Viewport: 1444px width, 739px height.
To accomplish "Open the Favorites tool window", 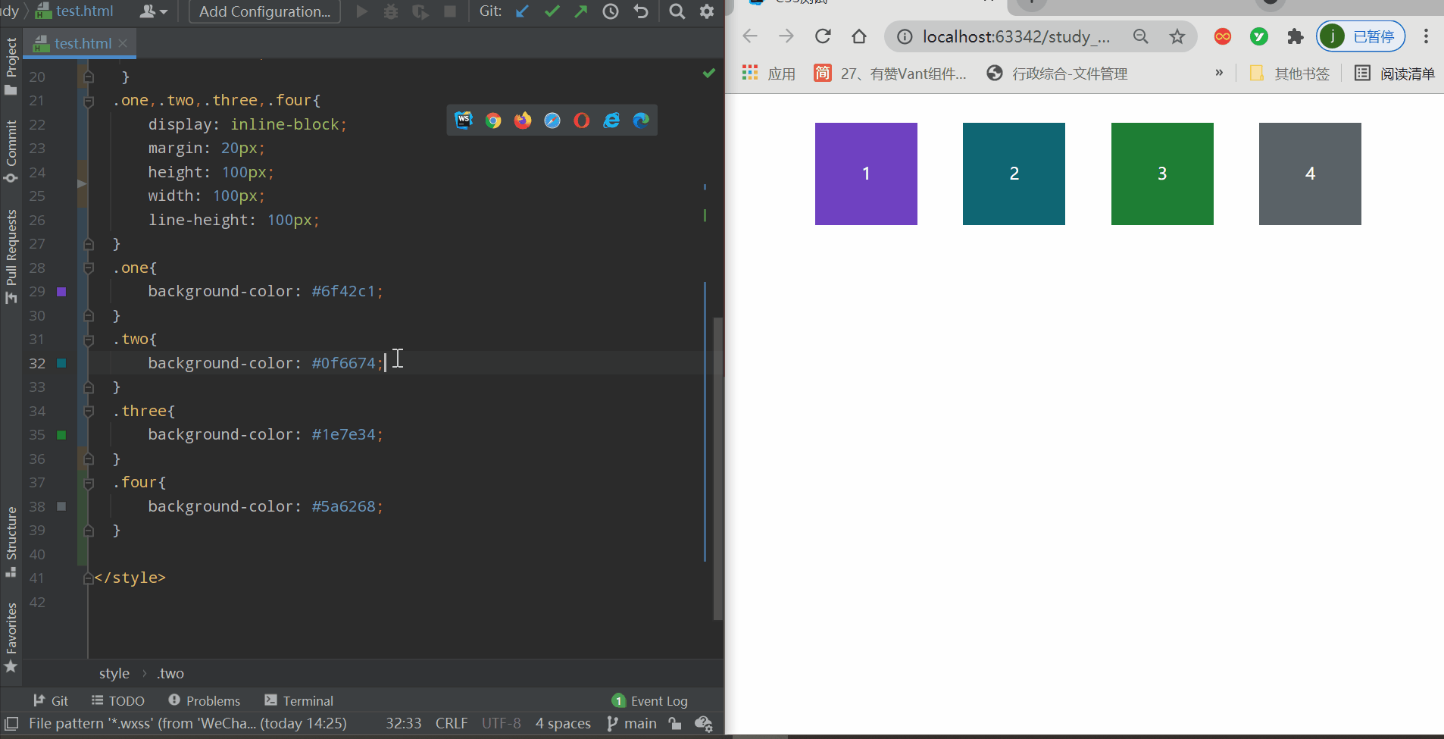I will pyautogui.click(x=11, y=637).
